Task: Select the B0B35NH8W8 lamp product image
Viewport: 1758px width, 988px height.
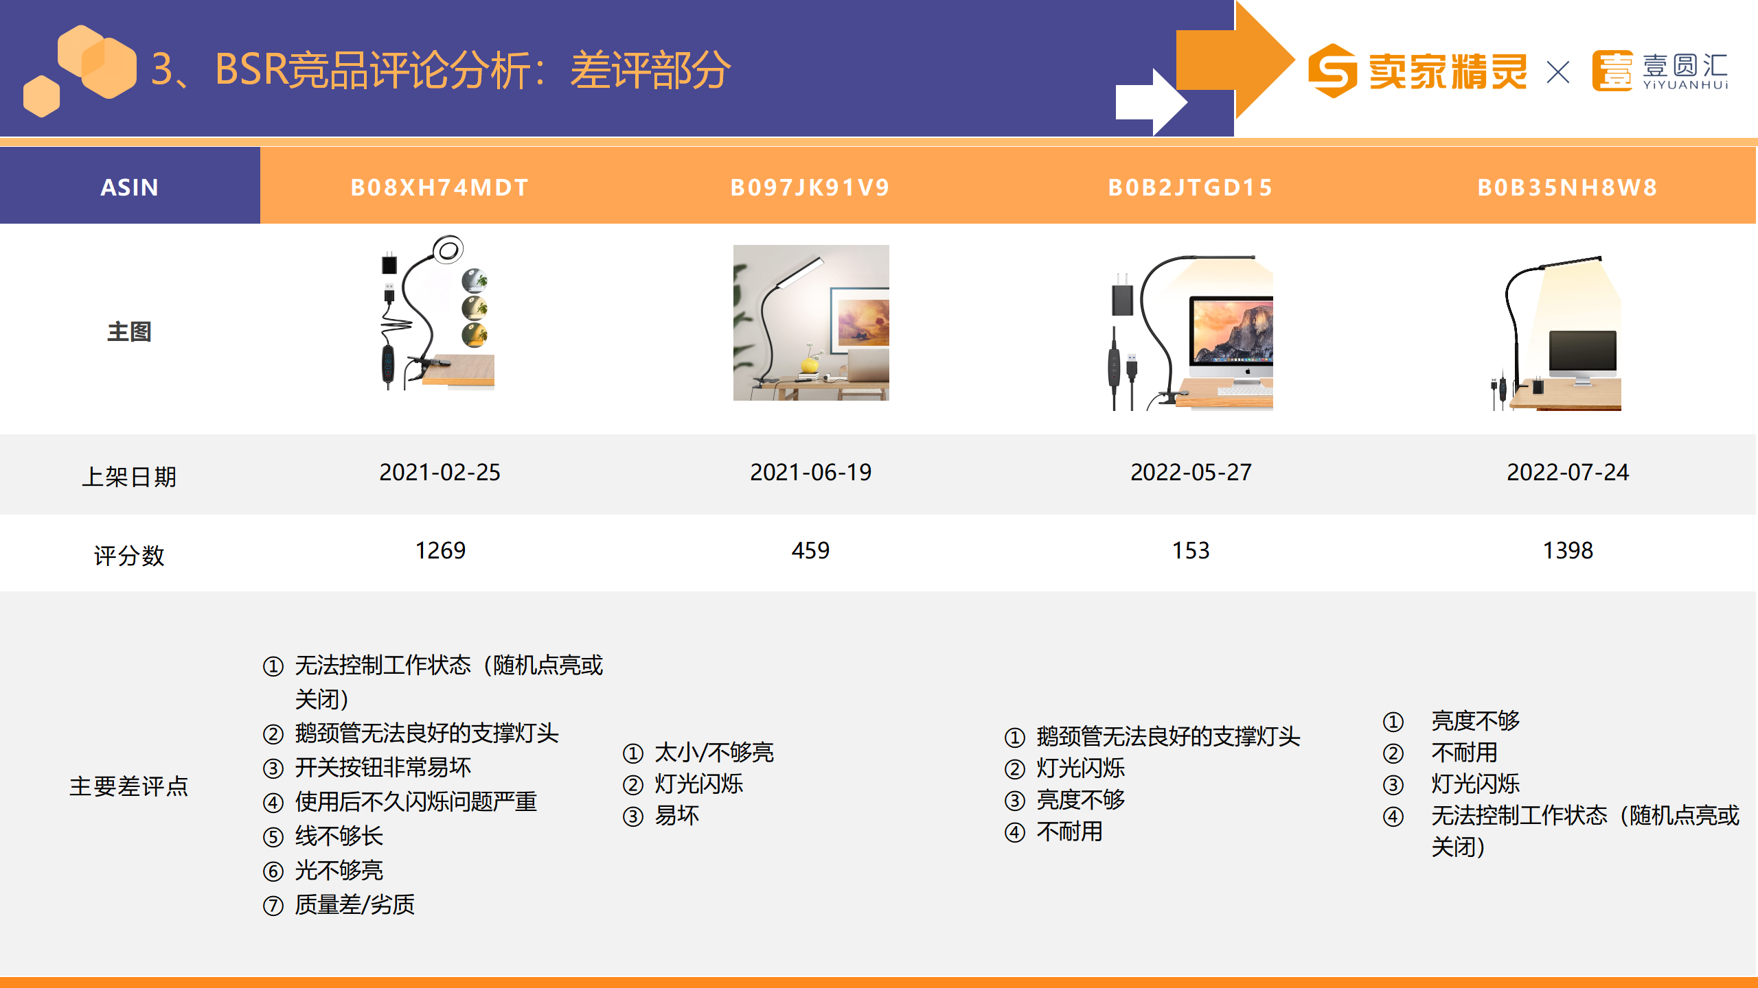Action: pos(1557,333)
